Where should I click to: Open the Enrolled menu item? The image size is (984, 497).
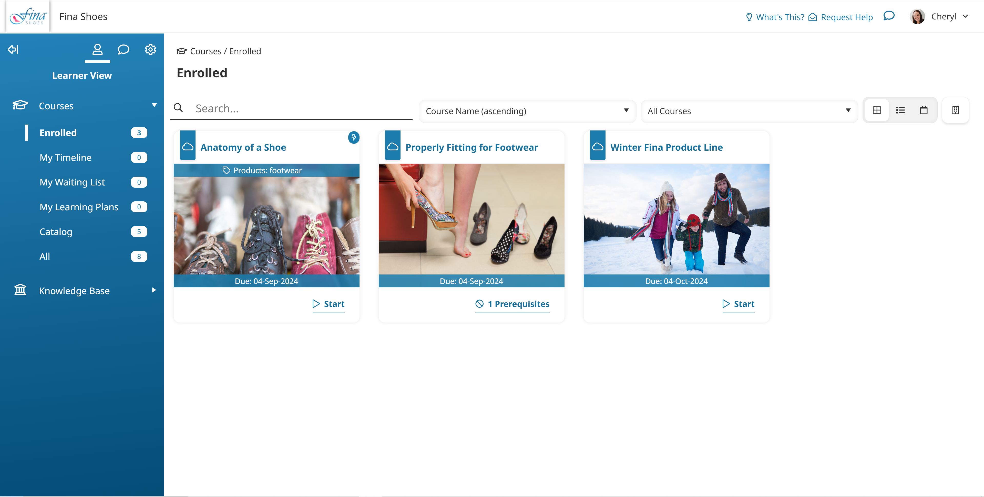coord(58,132)
